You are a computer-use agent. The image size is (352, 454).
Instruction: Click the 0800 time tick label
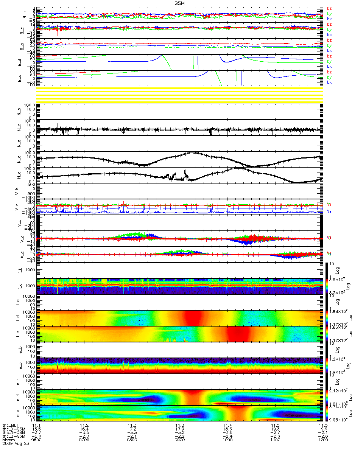coord(132,439)
